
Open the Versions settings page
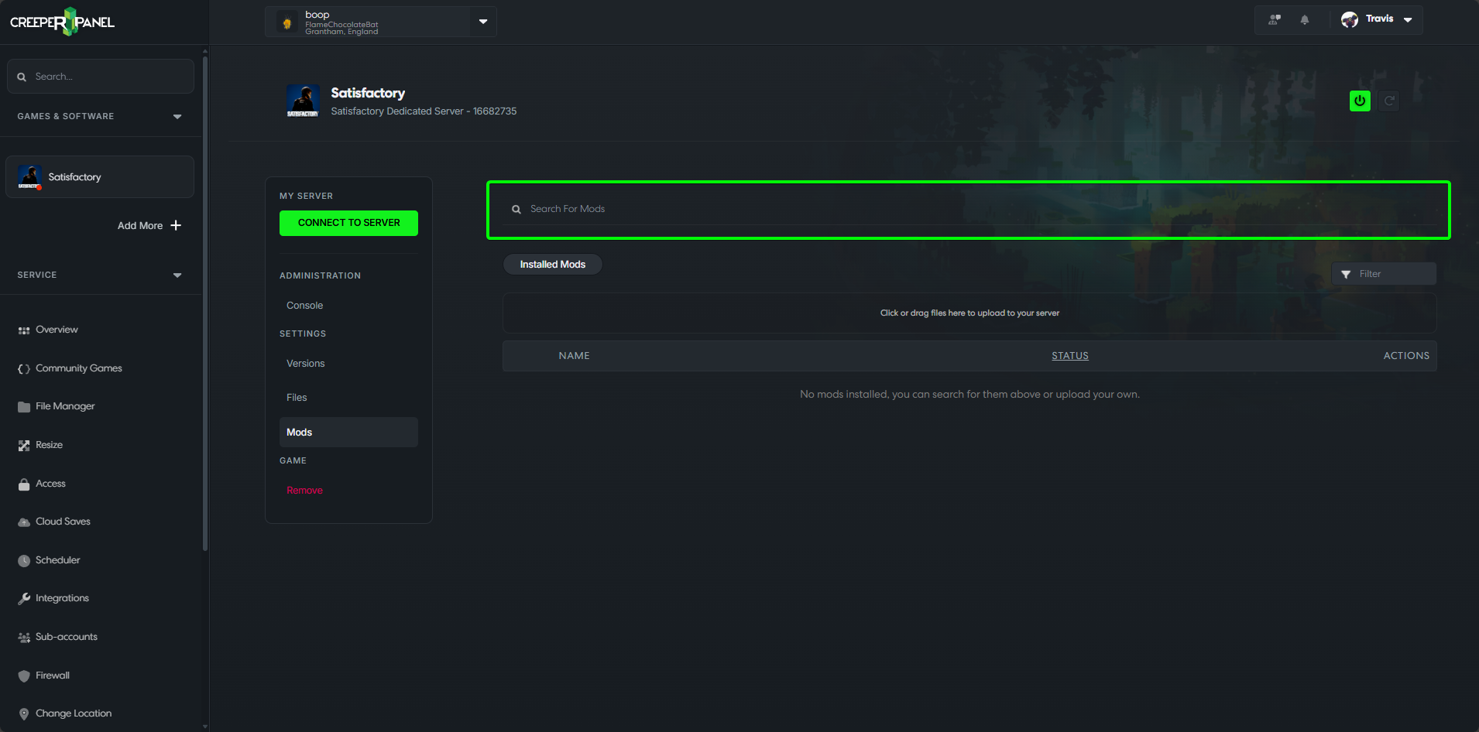tap(305, 364)
